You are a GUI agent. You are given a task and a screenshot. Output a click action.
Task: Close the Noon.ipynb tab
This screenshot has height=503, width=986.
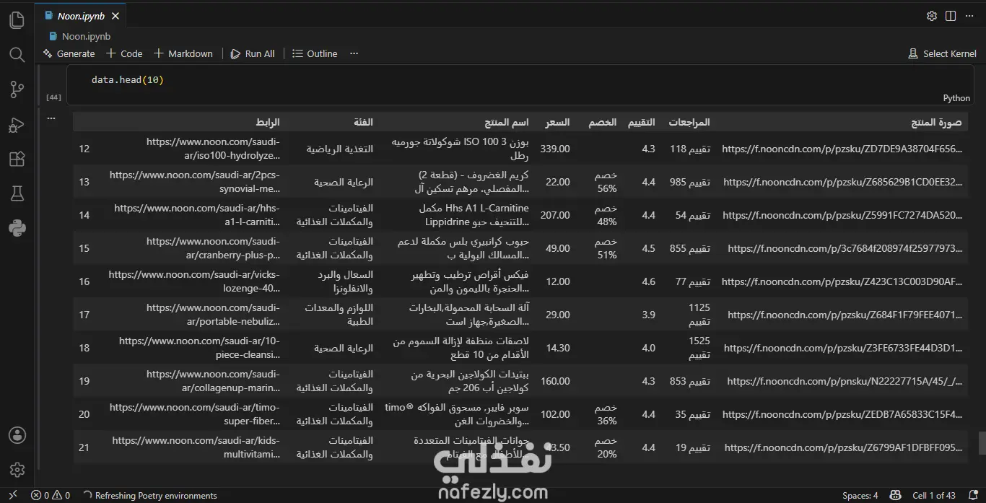coord(115,16)
